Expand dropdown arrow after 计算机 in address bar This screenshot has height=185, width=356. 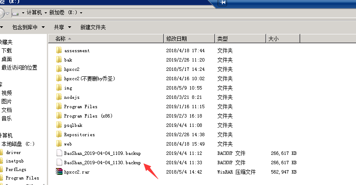click(46, 13)
